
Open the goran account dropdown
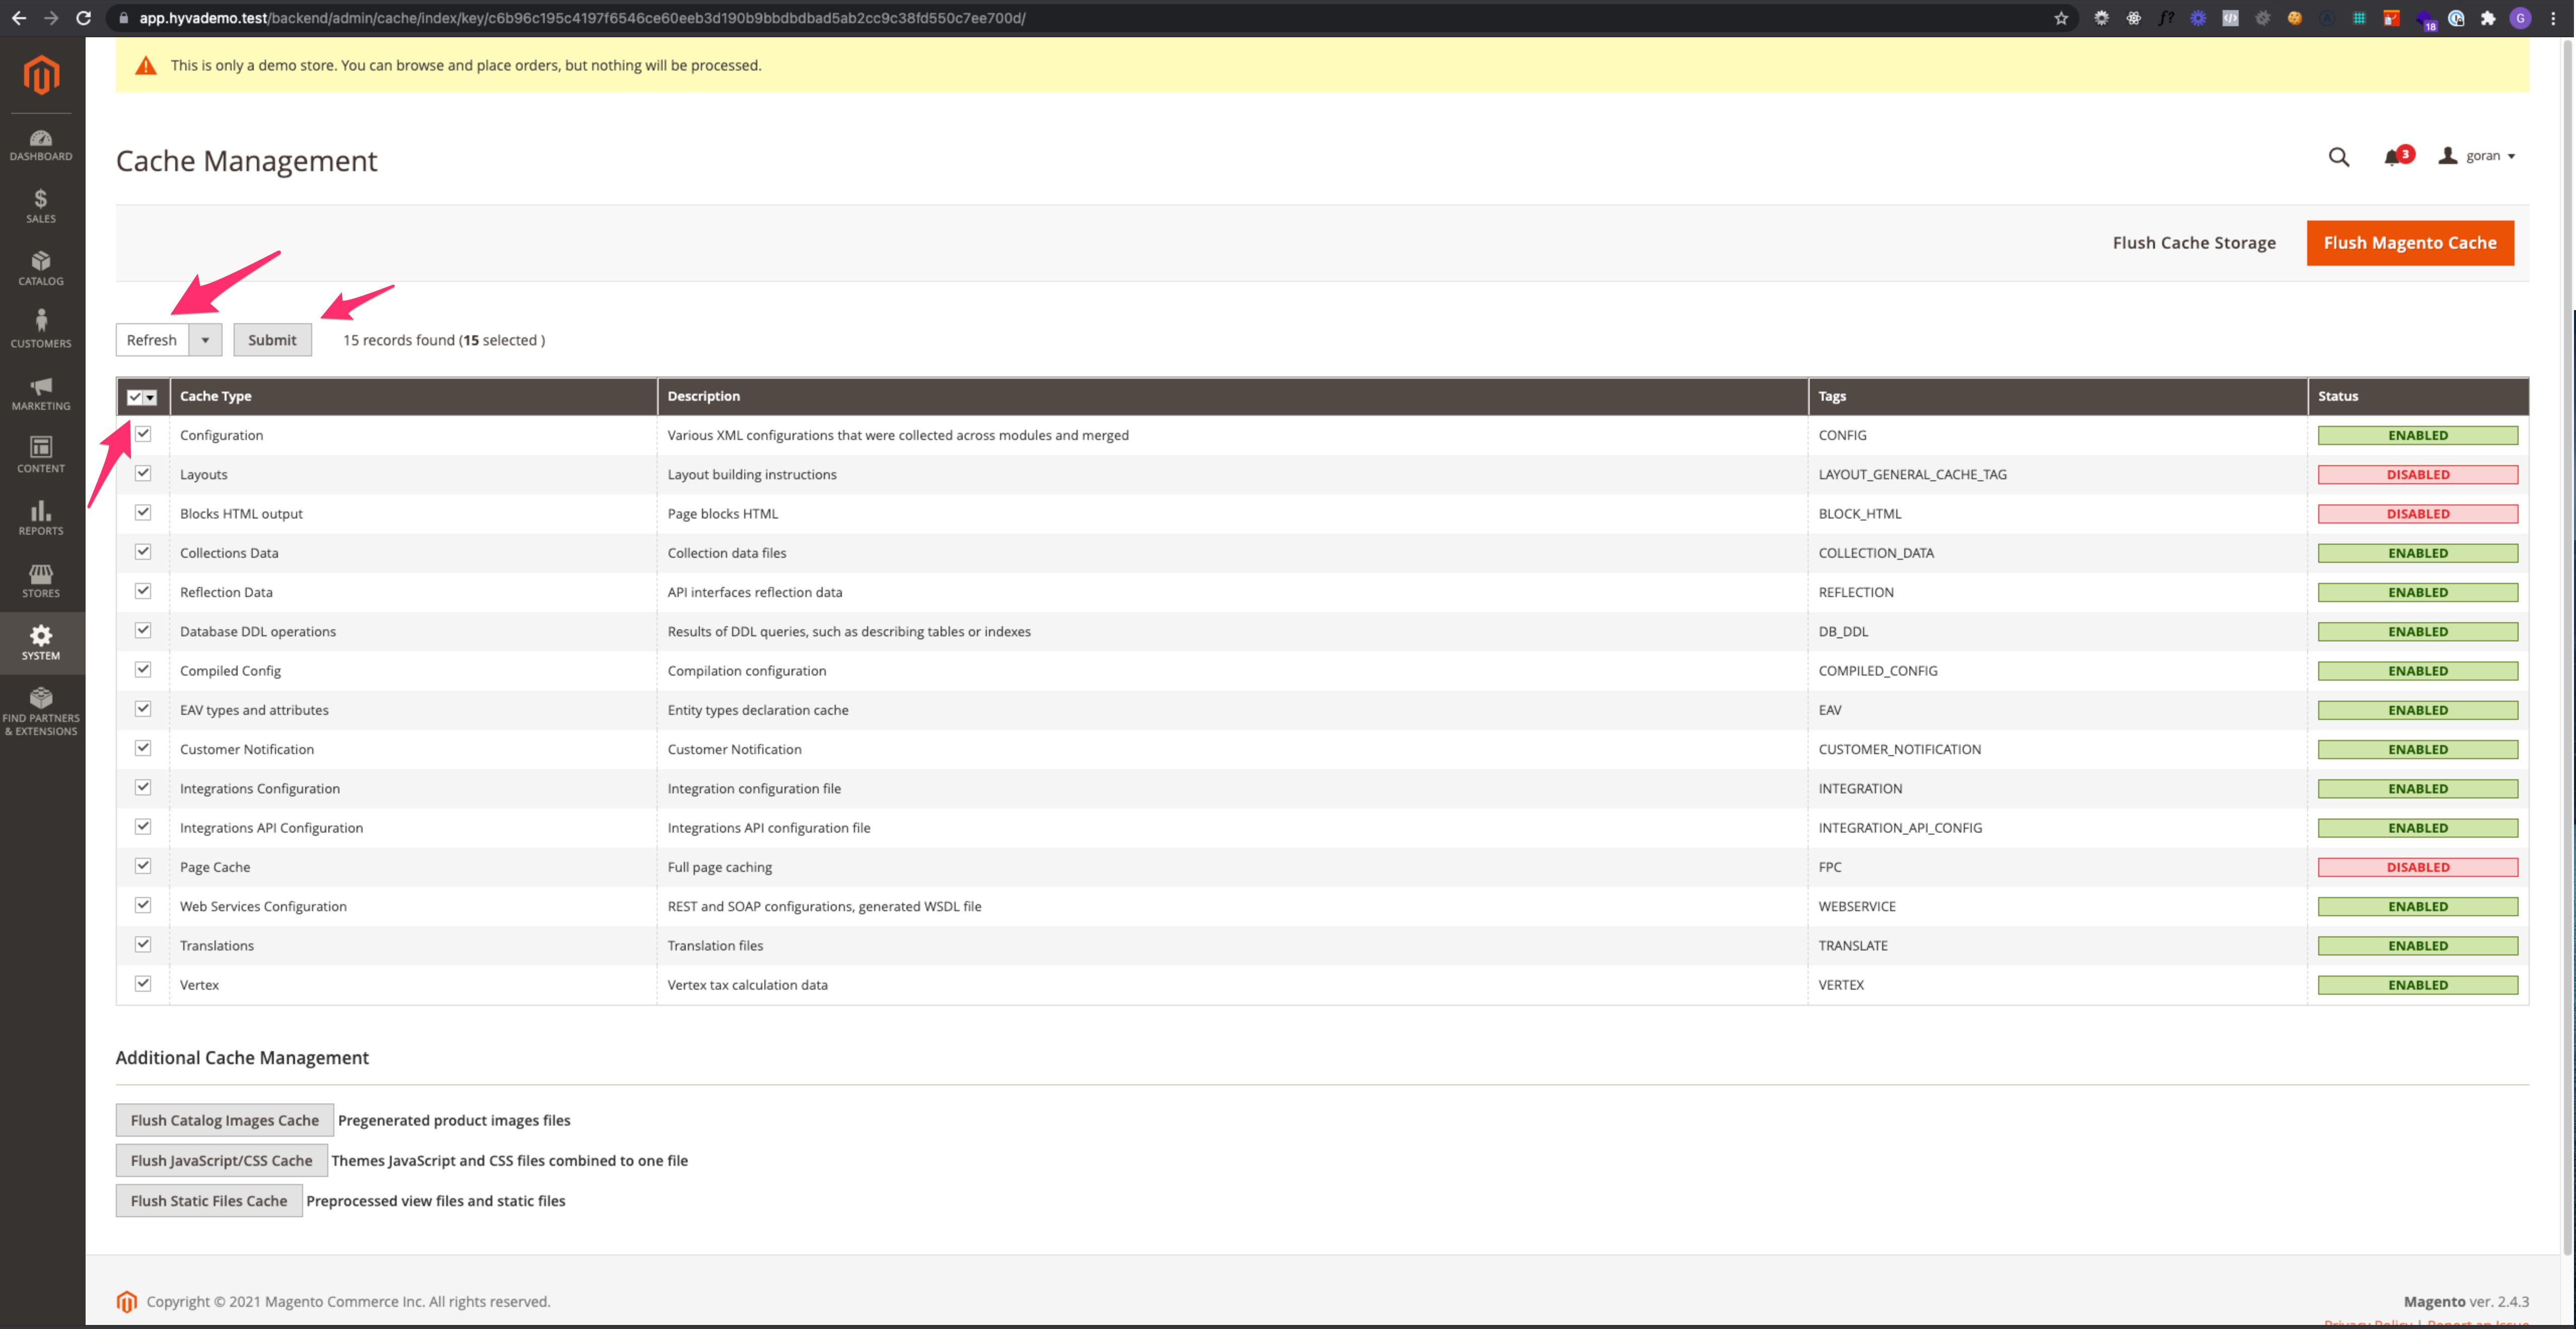coord(2476,156)
